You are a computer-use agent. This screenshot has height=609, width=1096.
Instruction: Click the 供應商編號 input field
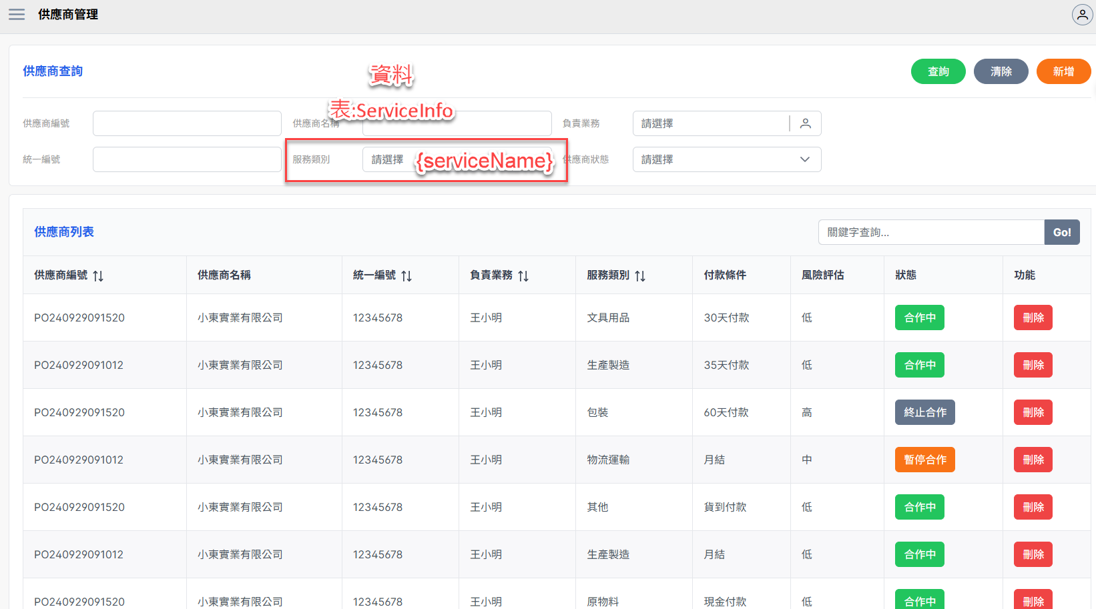point(187,123)
